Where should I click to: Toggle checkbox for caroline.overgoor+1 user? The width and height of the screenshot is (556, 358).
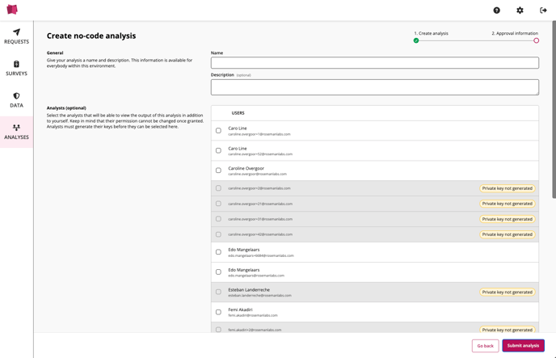tap(218, 131)
